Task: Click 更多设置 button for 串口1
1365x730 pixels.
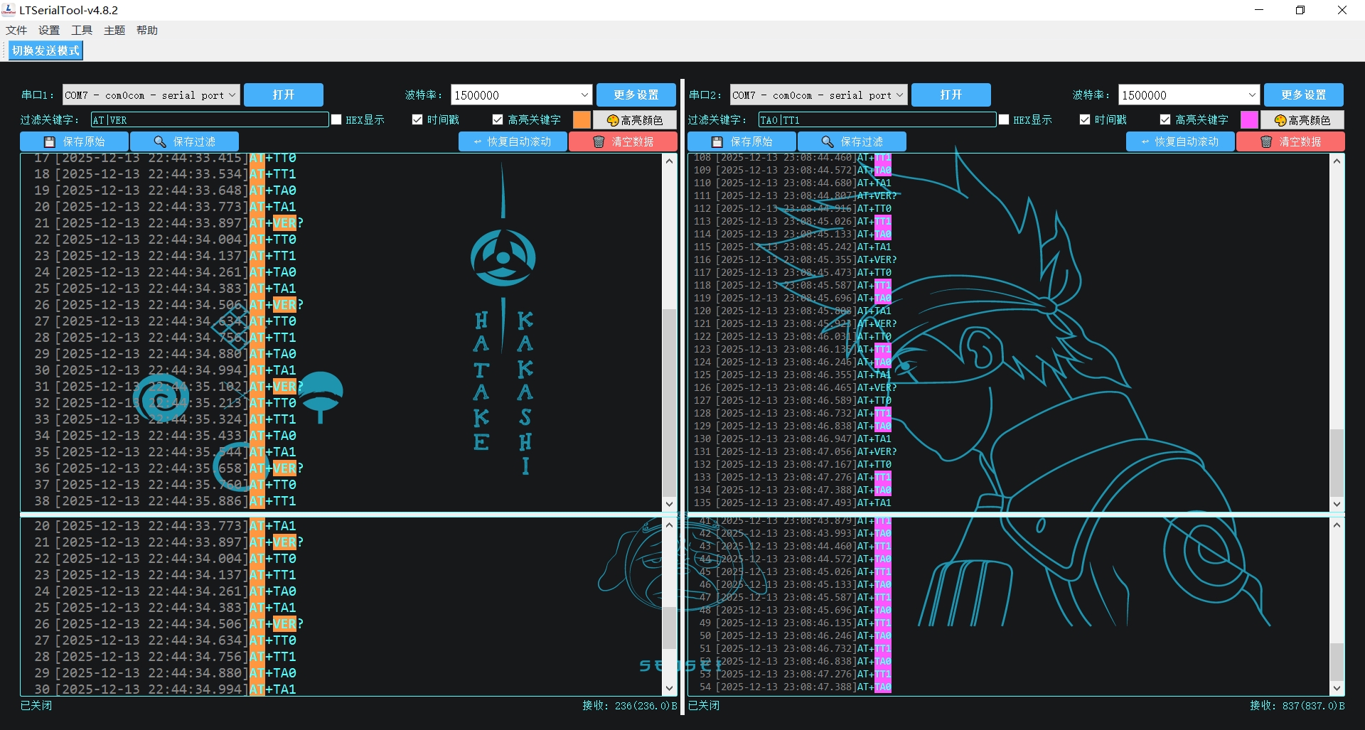Action: 636,95
